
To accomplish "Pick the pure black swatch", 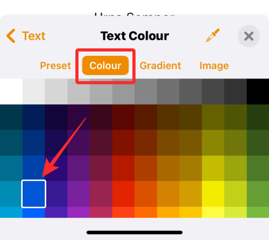I will tap(258, 91).
